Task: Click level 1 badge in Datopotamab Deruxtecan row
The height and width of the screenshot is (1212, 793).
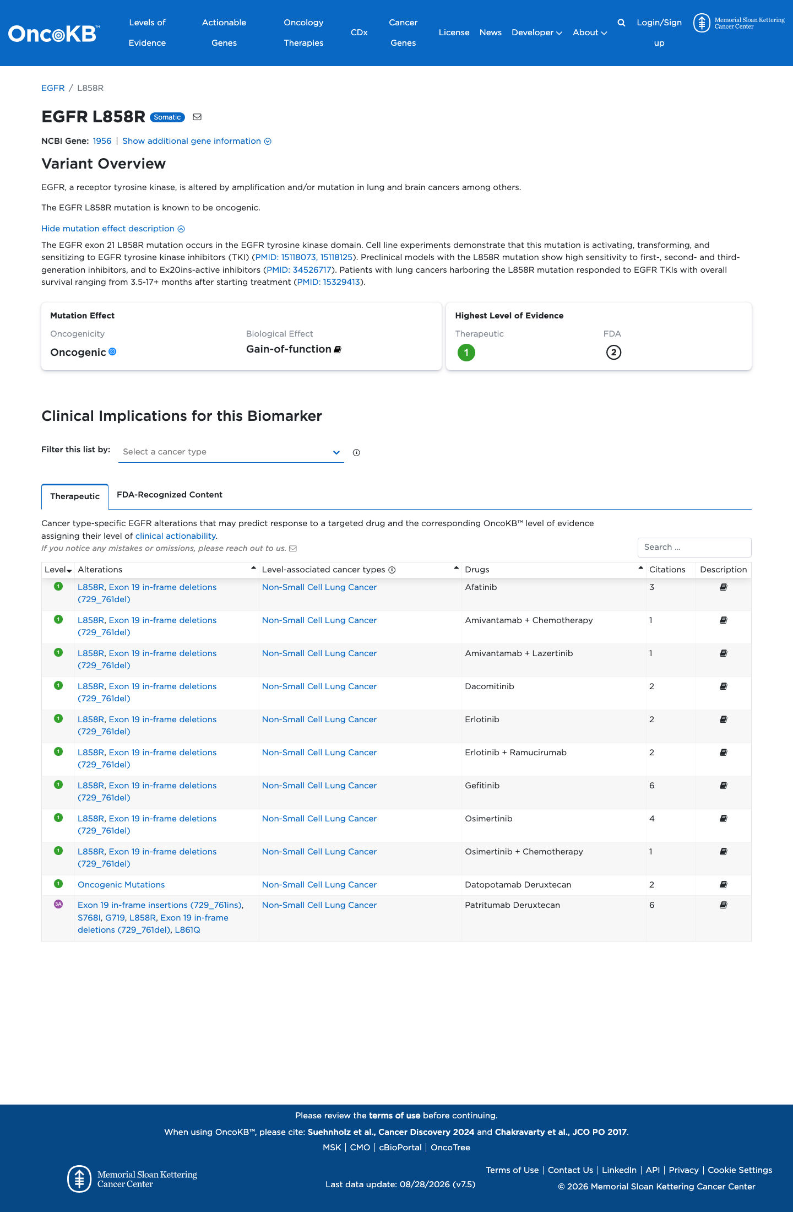Action: point(58,884)
